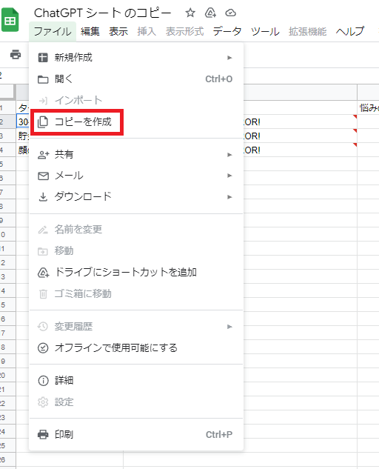Select メール menu entry
The image size is (379, 469).
tap(136, 176)
